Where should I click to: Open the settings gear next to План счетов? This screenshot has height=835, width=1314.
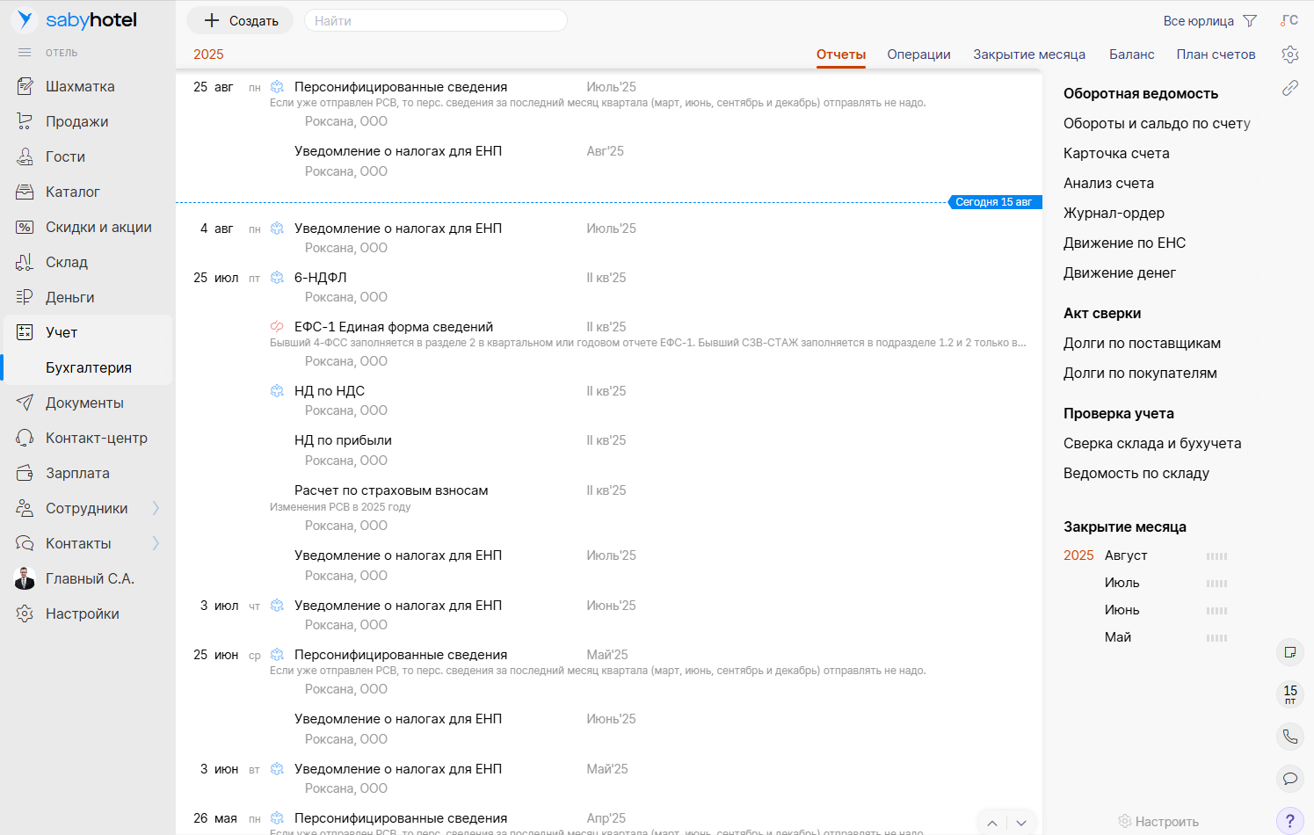1289,54
